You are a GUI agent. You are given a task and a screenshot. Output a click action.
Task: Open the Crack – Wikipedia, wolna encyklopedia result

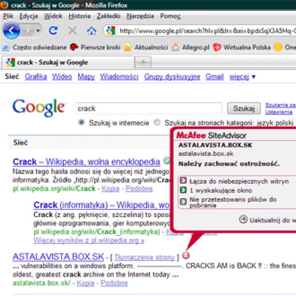pos(86,162)
